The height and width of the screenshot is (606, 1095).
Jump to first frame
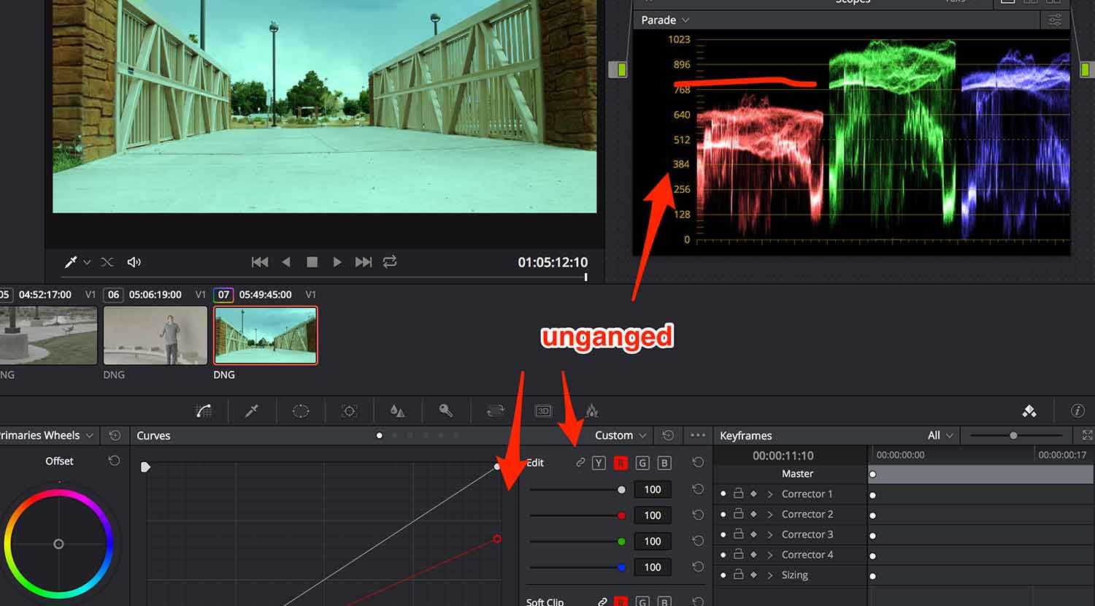(x=260, y=261)
